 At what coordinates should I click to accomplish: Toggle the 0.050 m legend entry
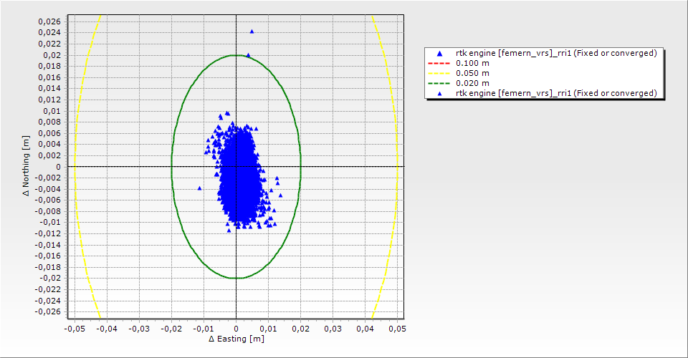pyautogui.click(x=473, y=73)
